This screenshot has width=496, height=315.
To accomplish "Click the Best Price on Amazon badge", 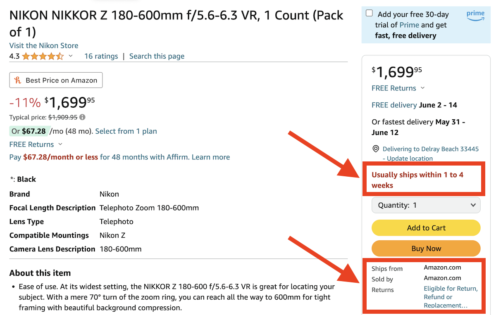I will [x=56, y=81].
